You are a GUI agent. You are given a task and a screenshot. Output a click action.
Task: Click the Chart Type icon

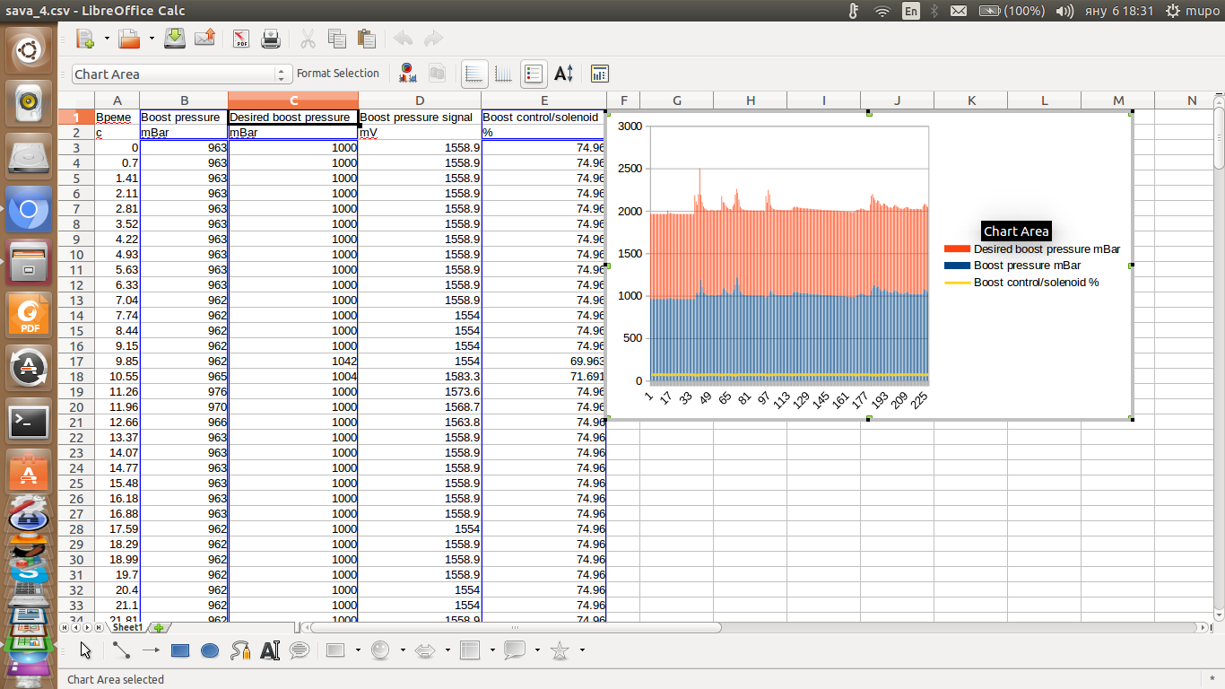(407, 74)
